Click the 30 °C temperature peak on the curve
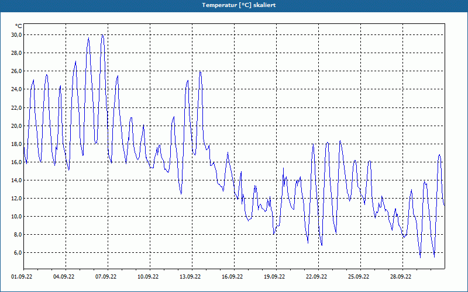Image resolution: width=468 pixels, height=292 pixels. pyautogui.click(x=102, y=35)
